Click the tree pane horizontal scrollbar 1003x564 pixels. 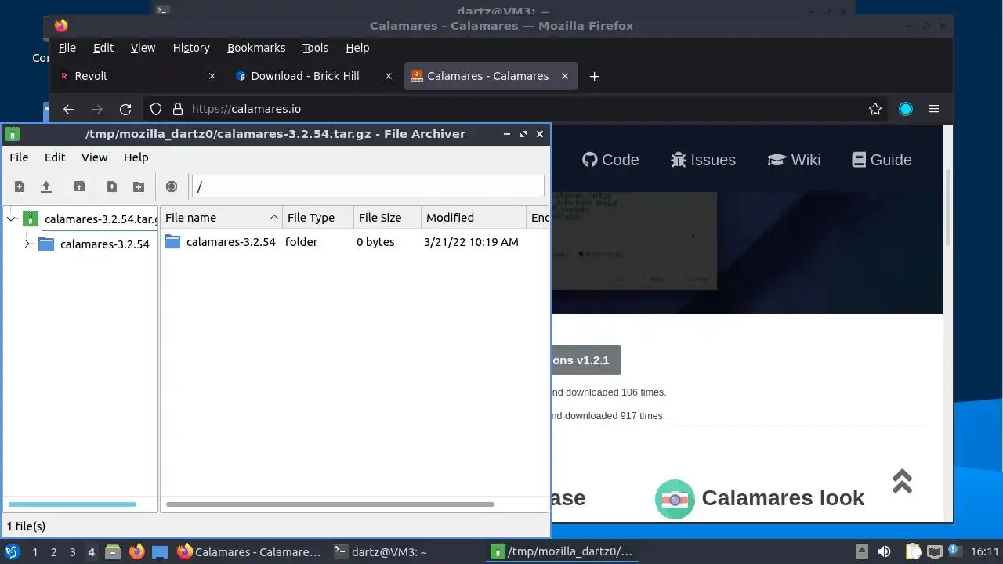coord(72,504)
